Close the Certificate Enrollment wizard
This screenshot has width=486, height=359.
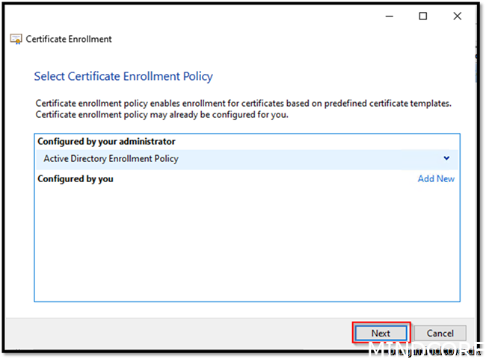457,16
